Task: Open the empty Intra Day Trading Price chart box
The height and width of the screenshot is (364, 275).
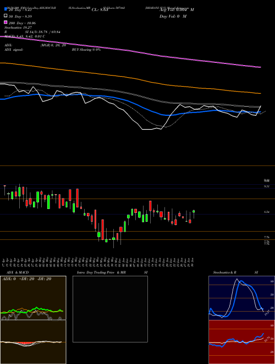Action: pos(110,309)
